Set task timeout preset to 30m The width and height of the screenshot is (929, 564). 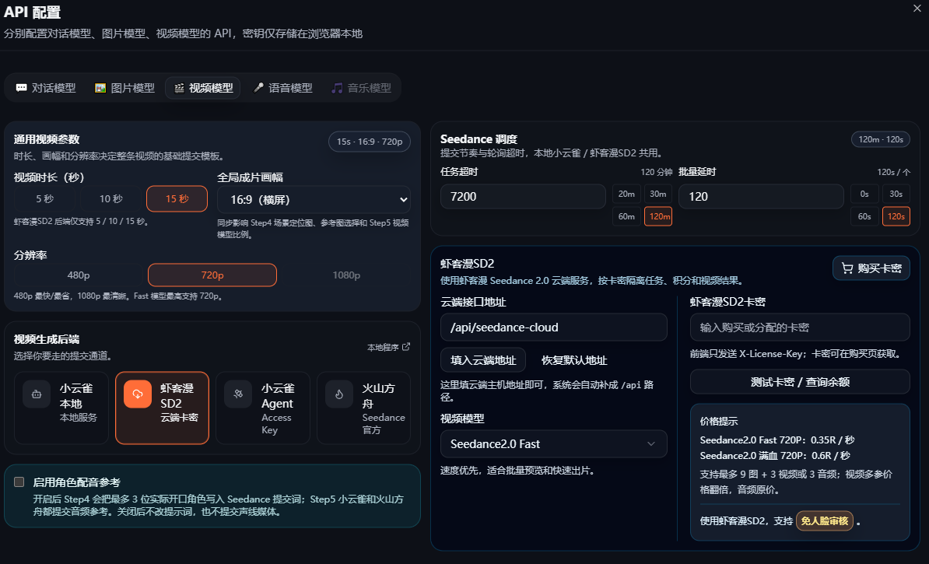click(657, 194)
